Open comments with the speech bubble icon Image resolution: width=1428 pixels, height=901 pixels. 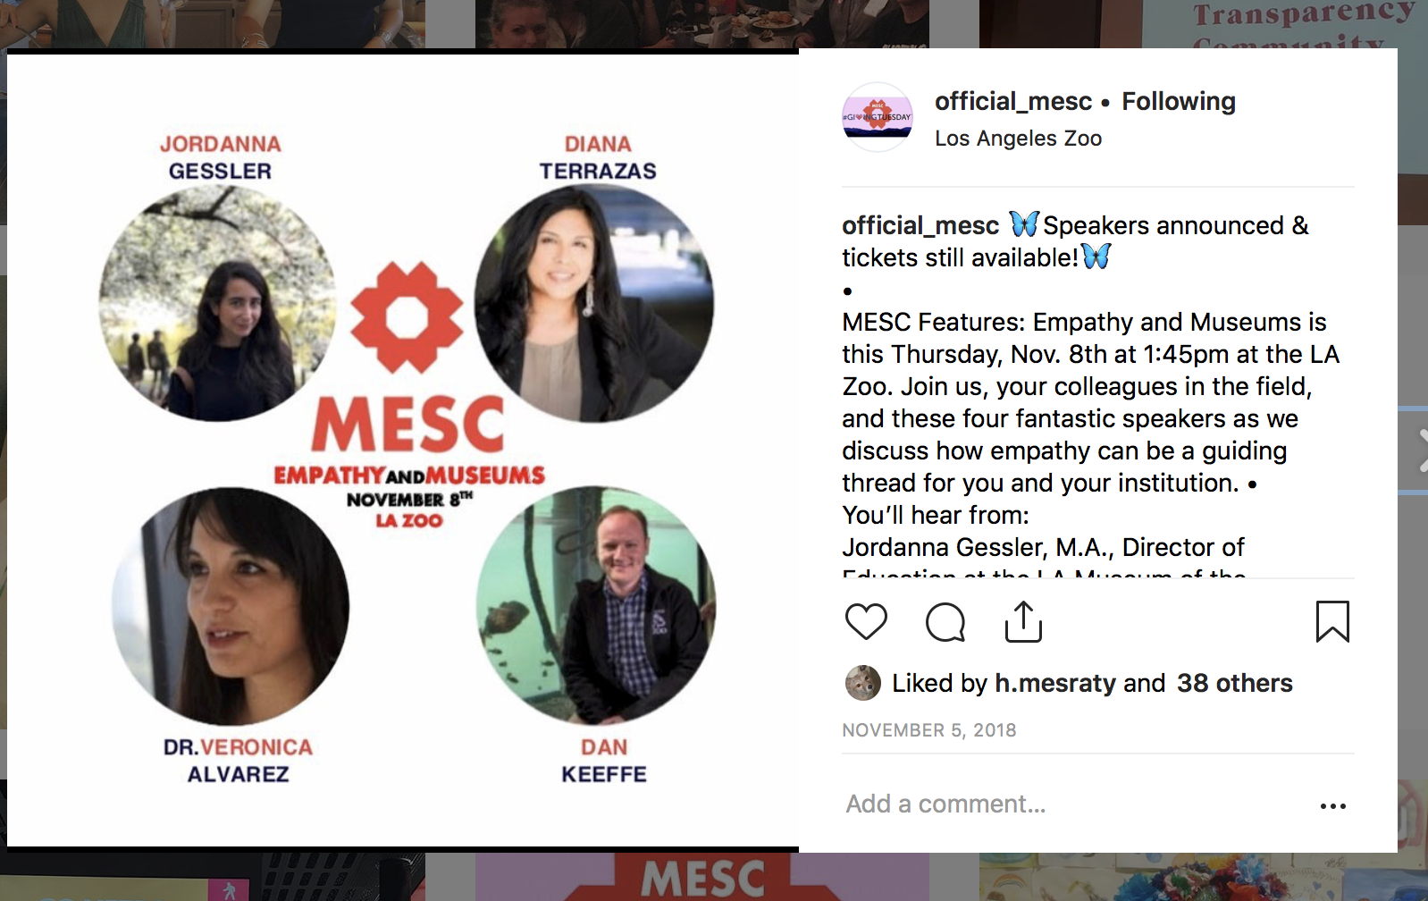[945, 622]
